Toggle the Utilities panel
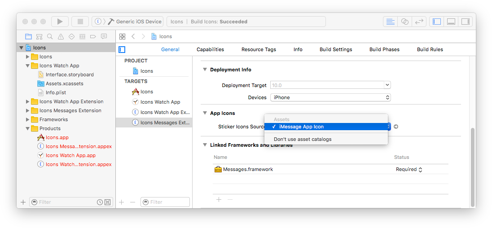 (x=466, y=22)
